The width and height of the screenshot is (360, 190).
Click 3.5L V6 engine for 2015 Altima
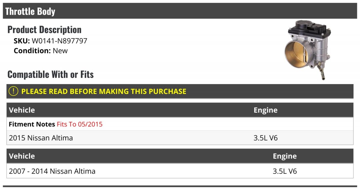click(x=265, y=138)
